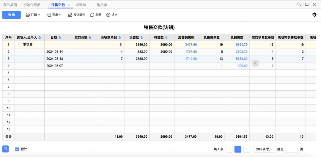Pin the 日期 column
Screen dimensions: 321x157
[x=59, y=38]
